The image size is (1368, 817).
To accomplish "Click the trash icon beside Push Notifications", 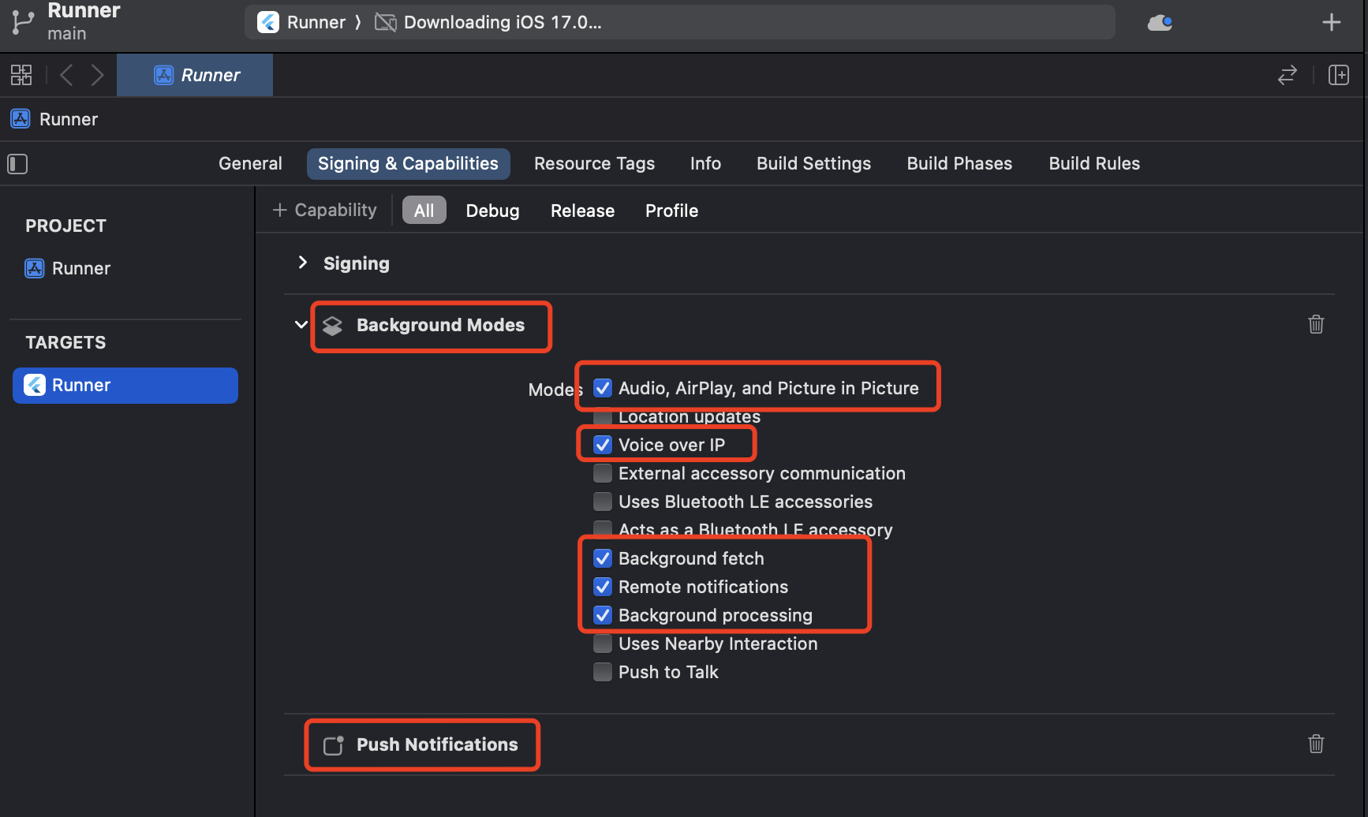I will click(x=1315, y=744).
